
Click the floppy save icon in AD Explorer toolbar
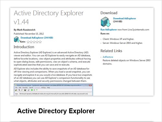tap(25, 90)
